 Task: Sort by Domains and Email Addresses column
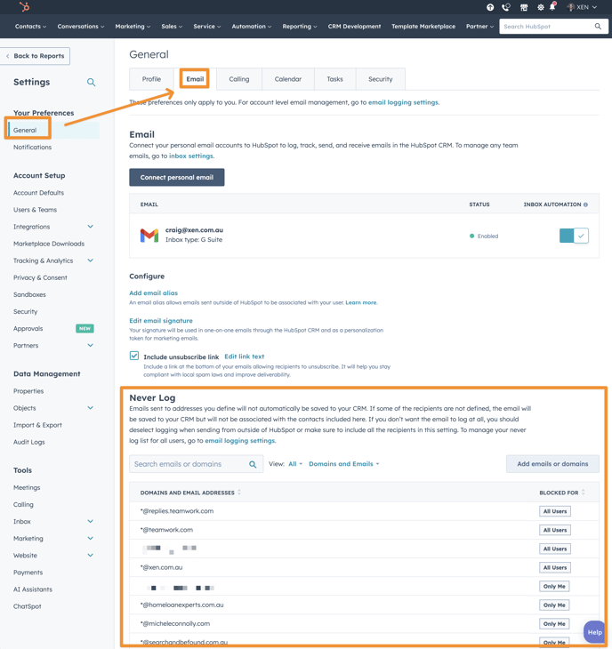point(190,493)
